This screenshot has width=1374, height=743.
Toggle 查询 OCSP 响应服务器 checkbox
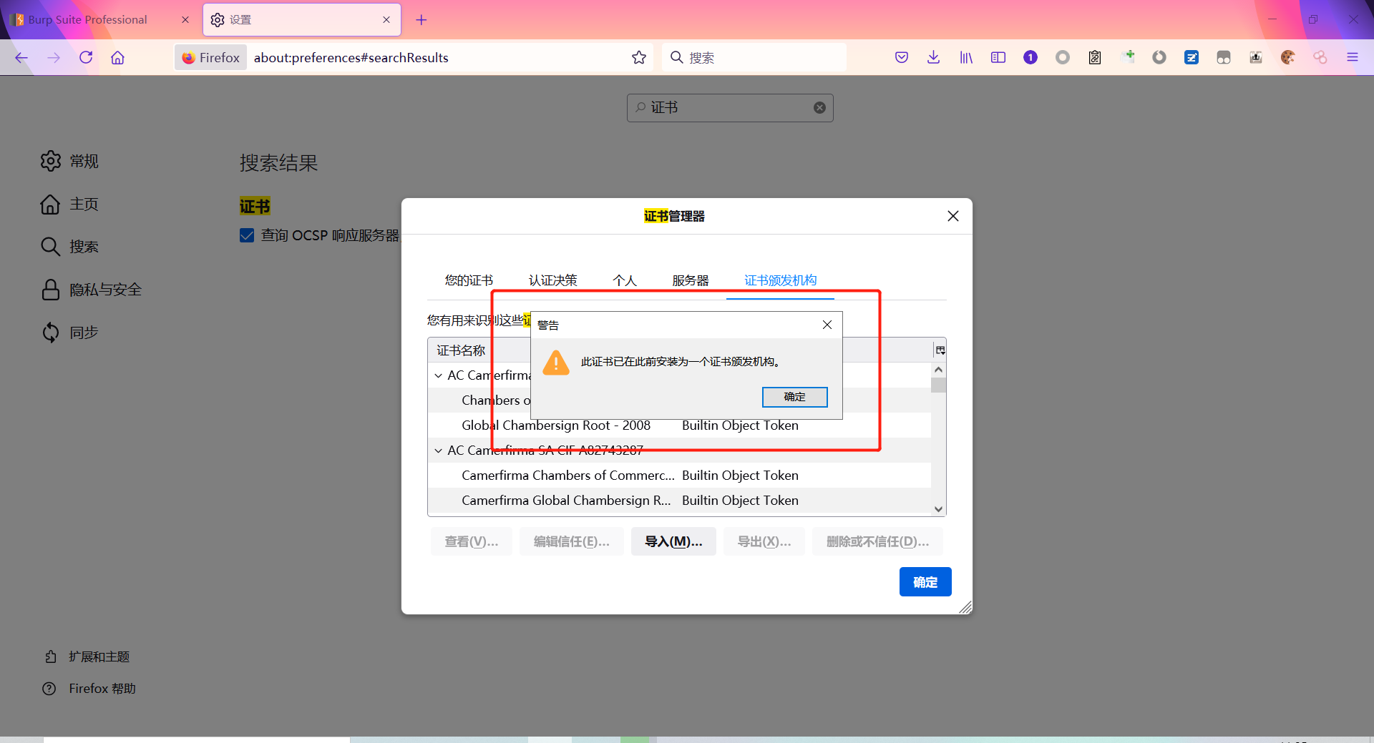pyautogui.click(x=247, y=235)
